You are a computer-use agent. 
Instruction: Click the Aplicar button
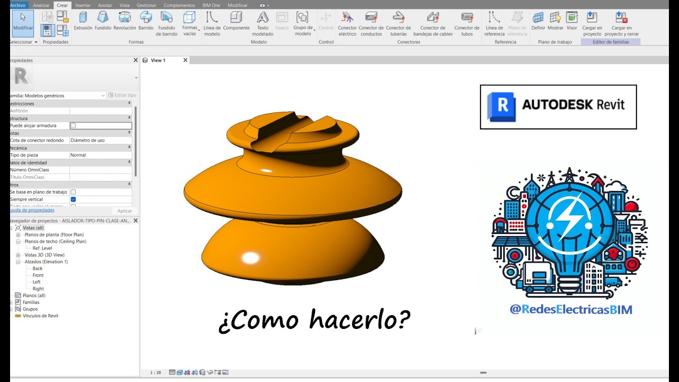coord(125,211)
